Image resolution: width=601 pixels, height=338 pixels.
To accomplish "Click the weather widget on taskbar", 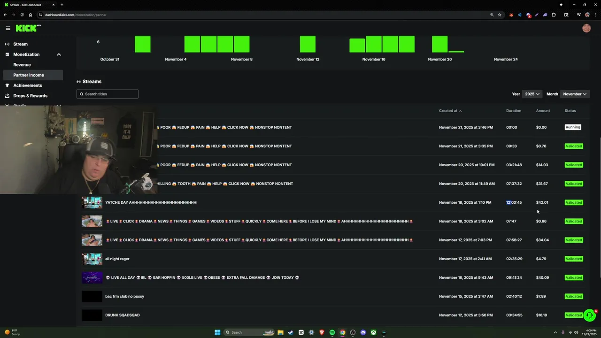I will point(13,332).
